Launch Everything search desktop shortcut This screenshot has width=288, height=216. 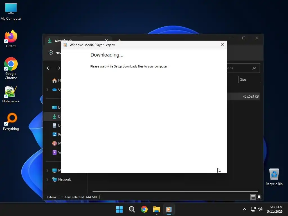click(x=11, y=121)
